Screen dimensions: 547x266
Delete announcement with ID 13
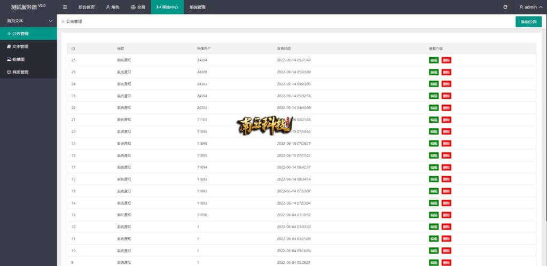(446, 215)
